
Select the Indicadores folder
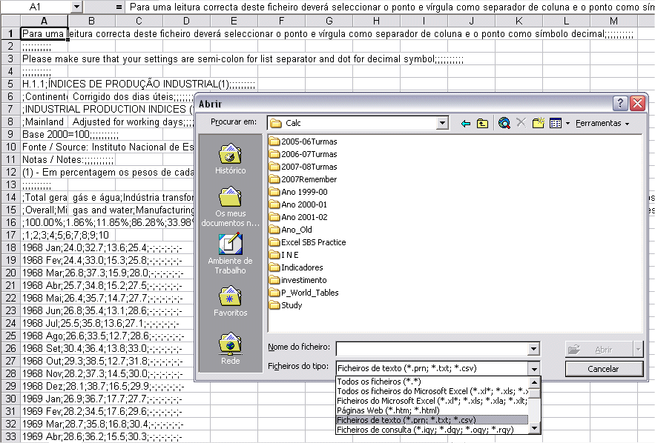[x=297, y=267]
